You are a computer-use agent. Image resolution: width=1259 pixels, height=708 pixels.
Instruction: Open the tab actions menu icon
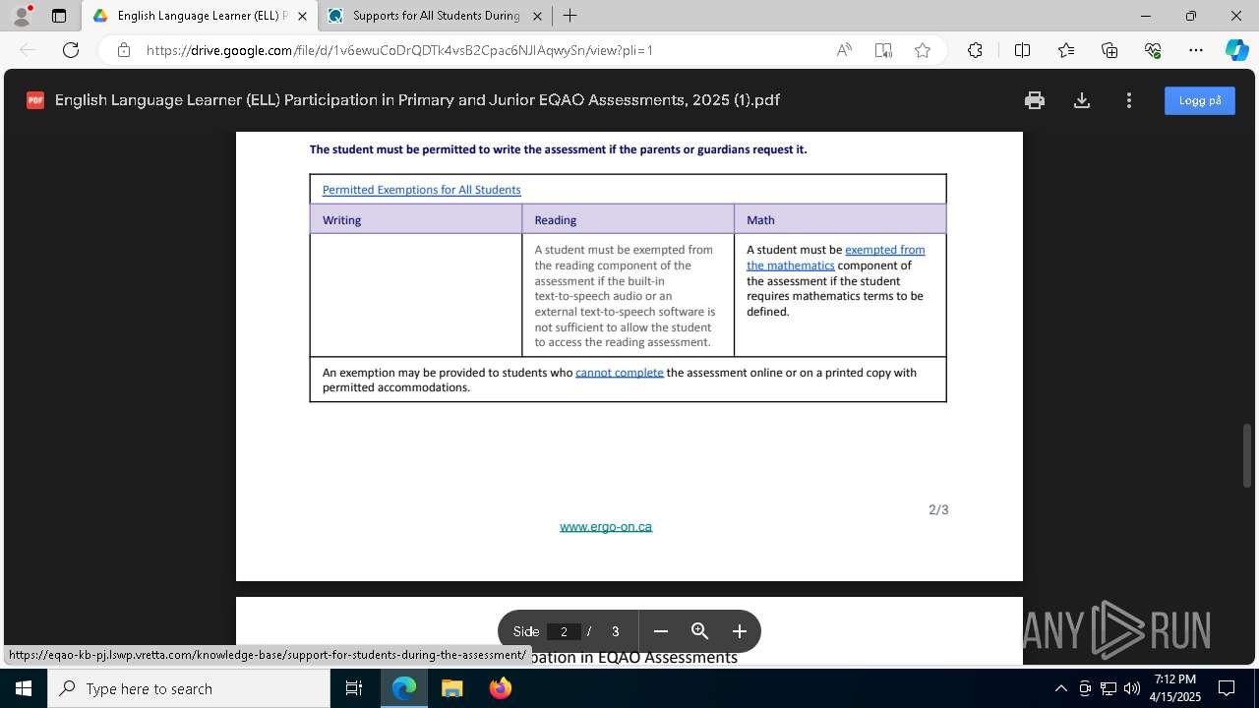tap(59, 16)
